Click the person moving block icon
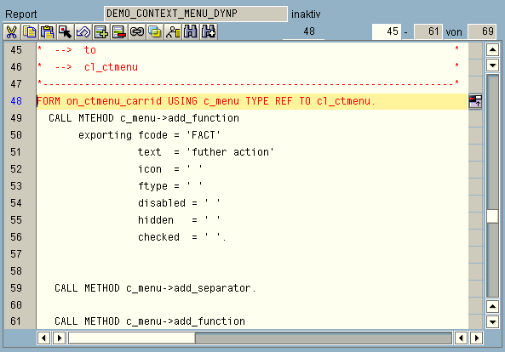This screenshot has width=505, height=352. pos(173,31)
